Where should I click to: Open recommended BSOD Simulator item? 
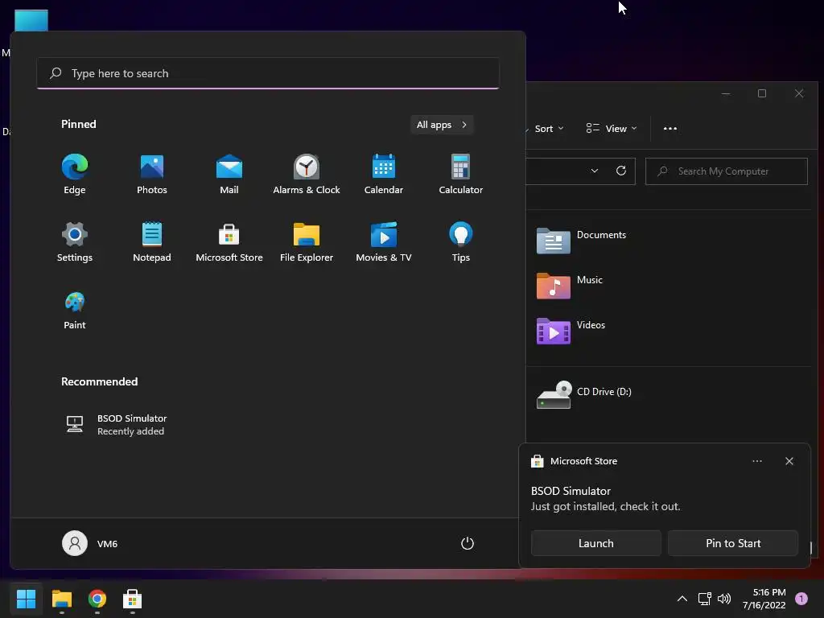click(116, 425)
